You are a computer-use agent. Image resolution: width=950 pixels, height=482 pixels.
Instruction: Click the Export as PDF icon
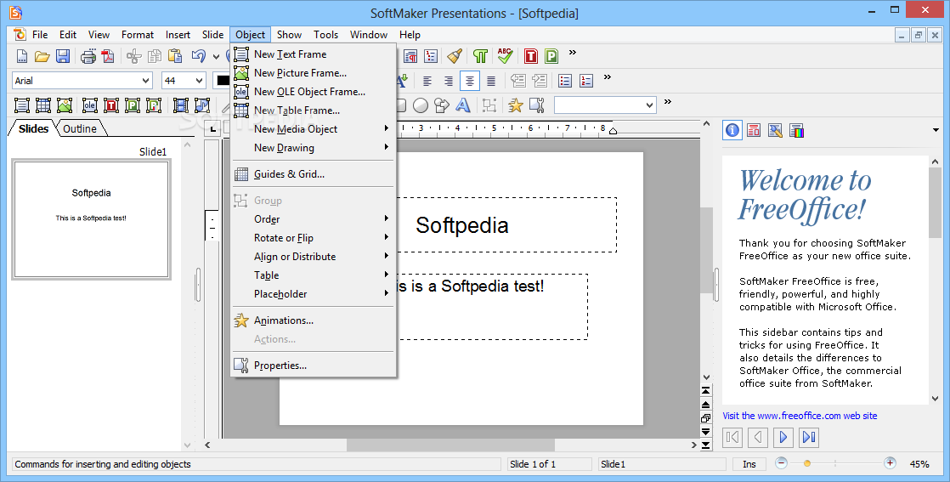pyautogui.click(x=108, y=56)
